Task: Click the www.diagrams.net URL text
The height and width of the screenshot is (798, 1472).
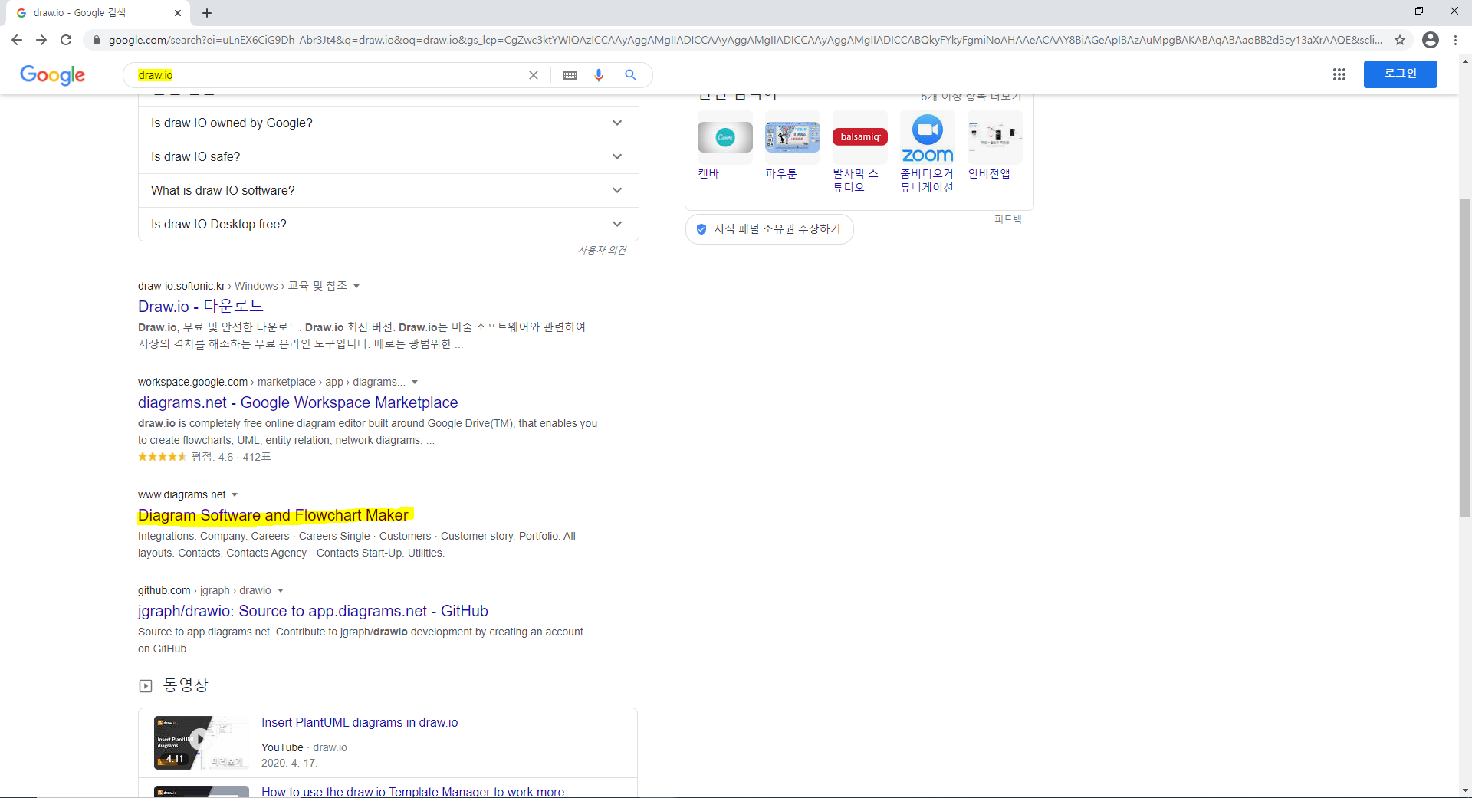Action: pos(182,494)
